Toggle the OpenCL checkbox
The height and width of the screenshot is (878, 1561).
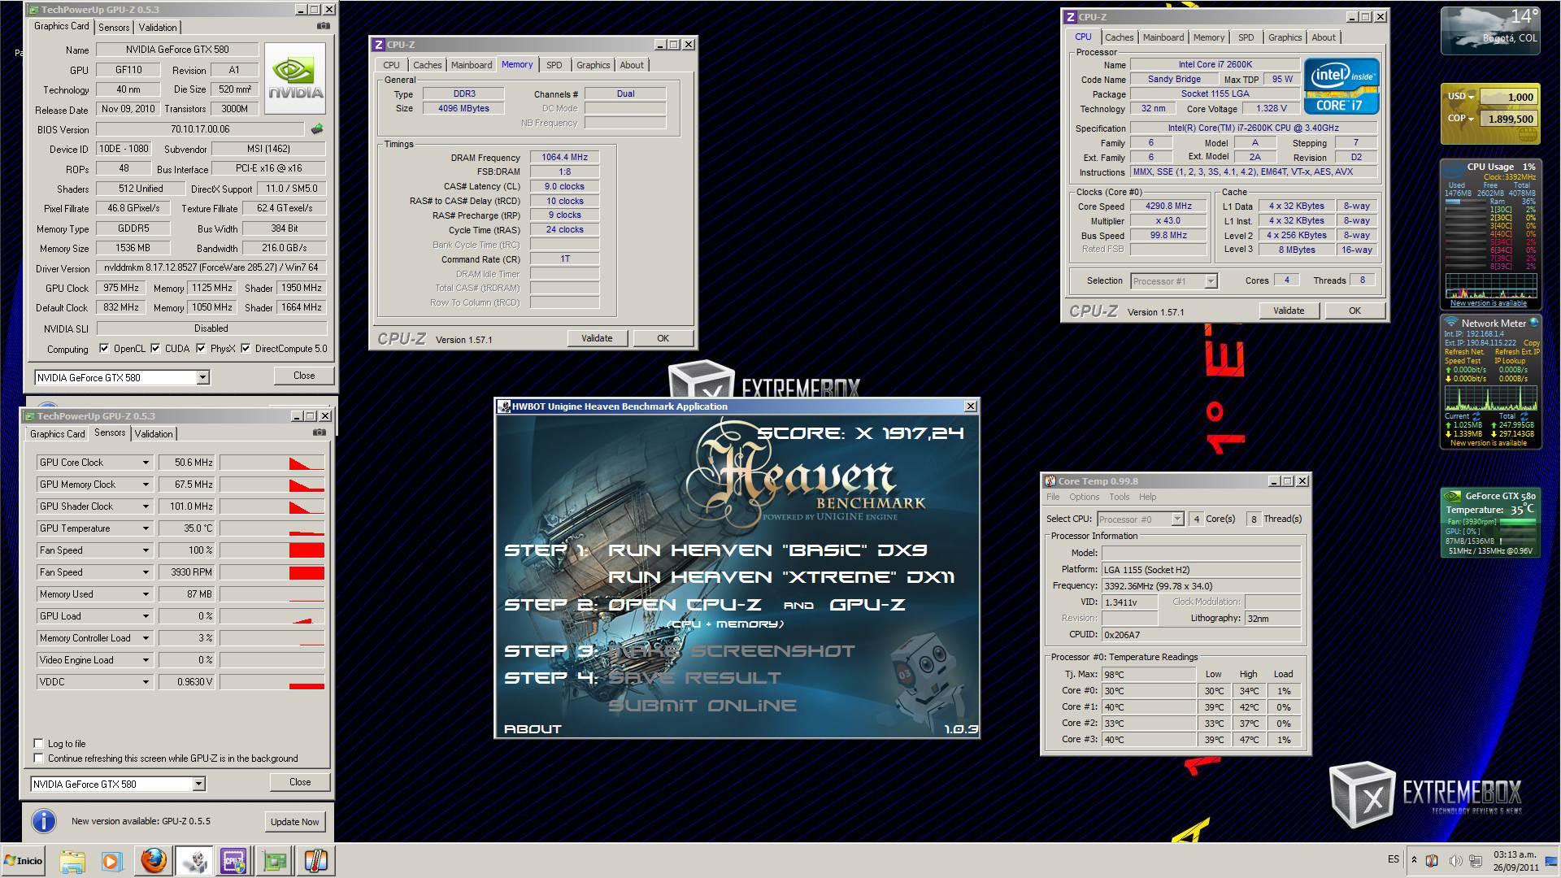click(x=104, y=349)
